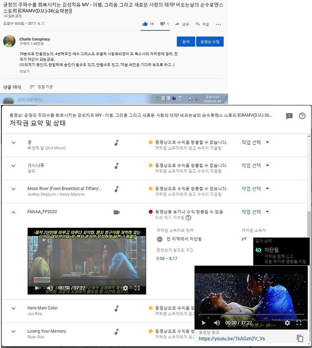This screenshot has width=312, height=348.
Task: Click the help question mark icon in header
Action: click(302, 116)
